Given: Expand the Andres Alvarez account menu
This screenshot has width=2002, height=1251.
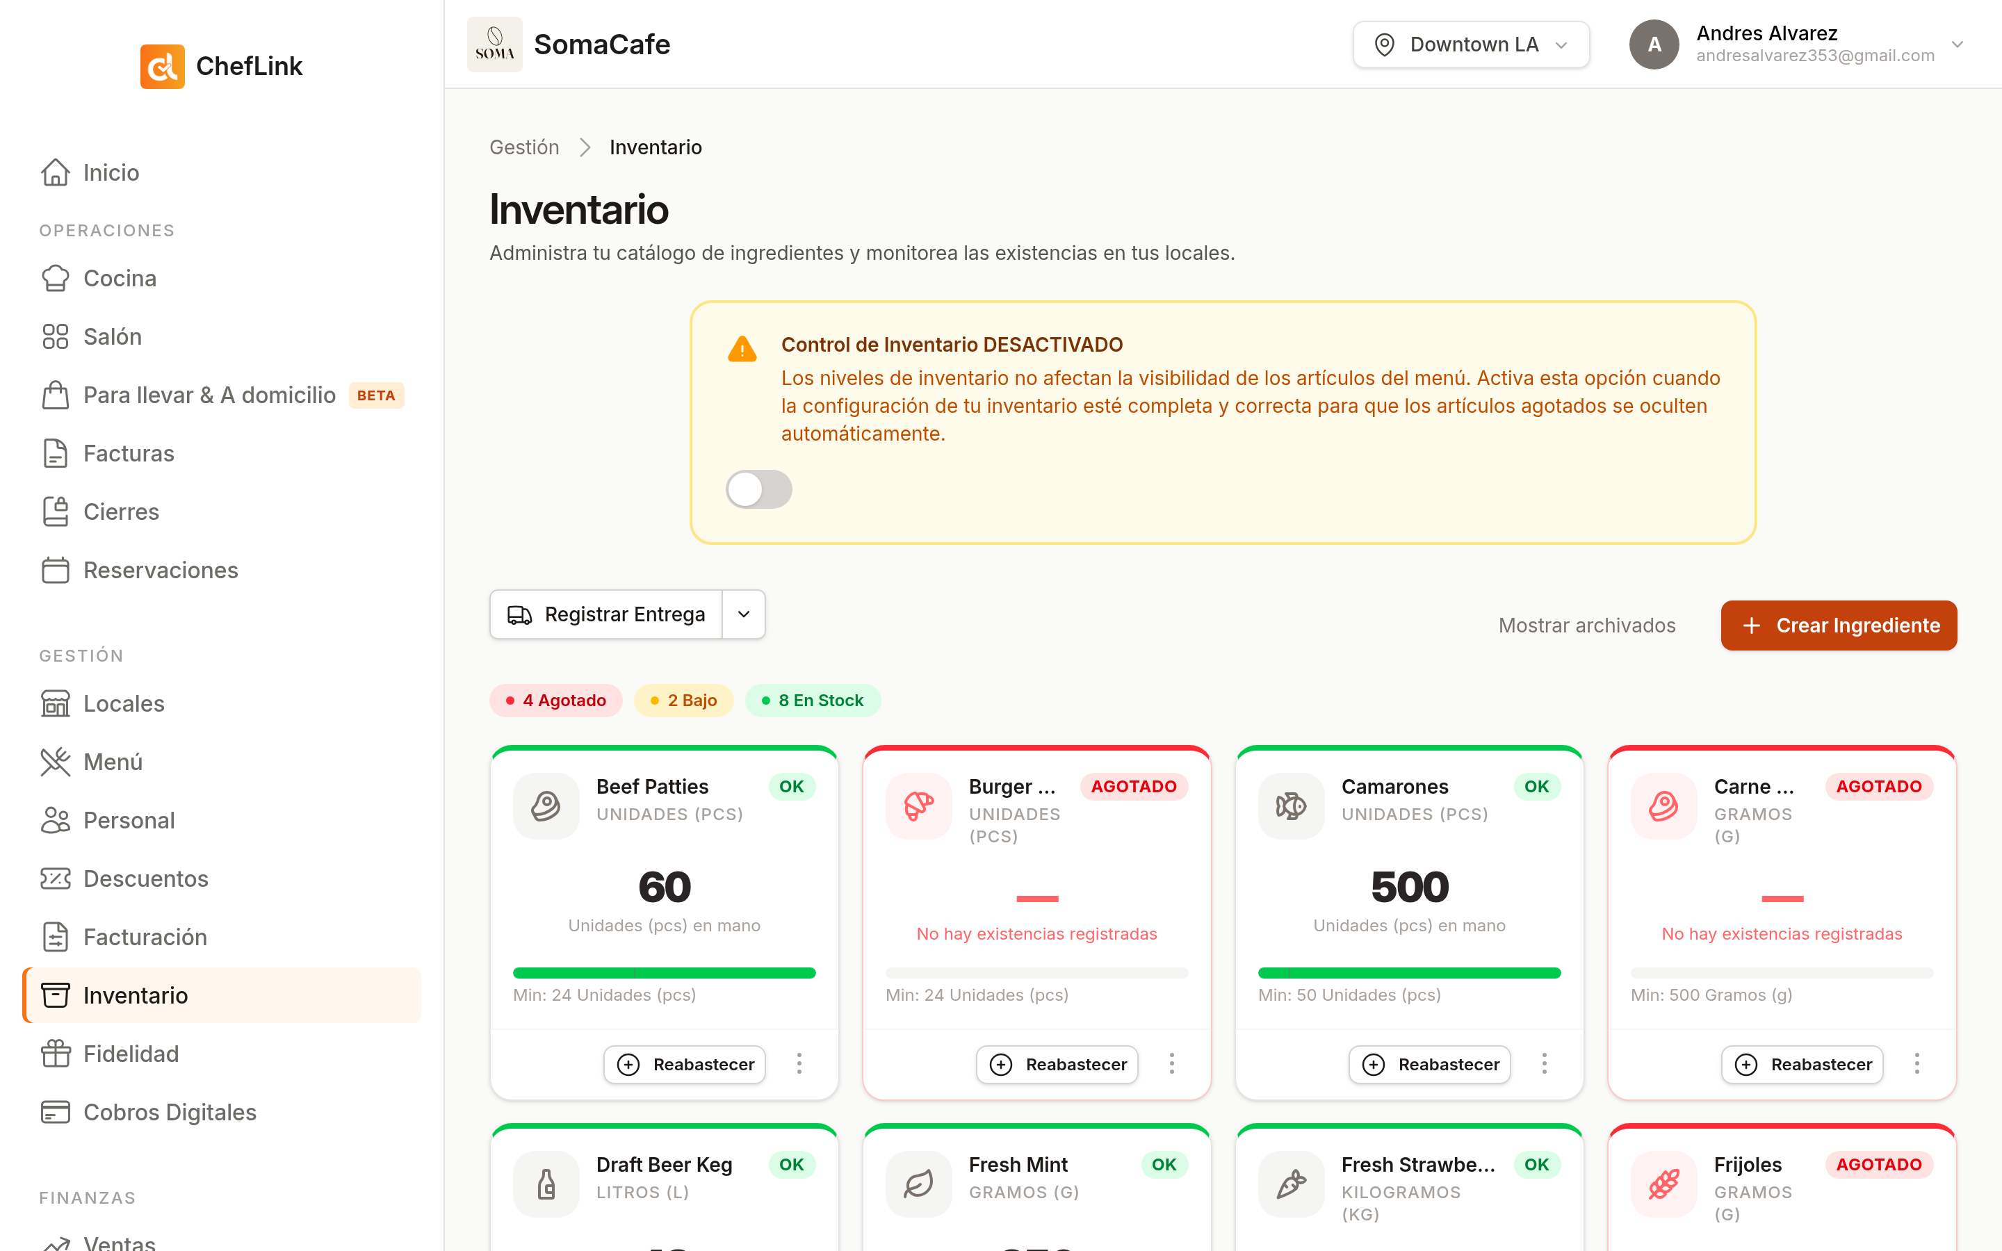Looking at the screenshot, I should (x=1957, y=44).
